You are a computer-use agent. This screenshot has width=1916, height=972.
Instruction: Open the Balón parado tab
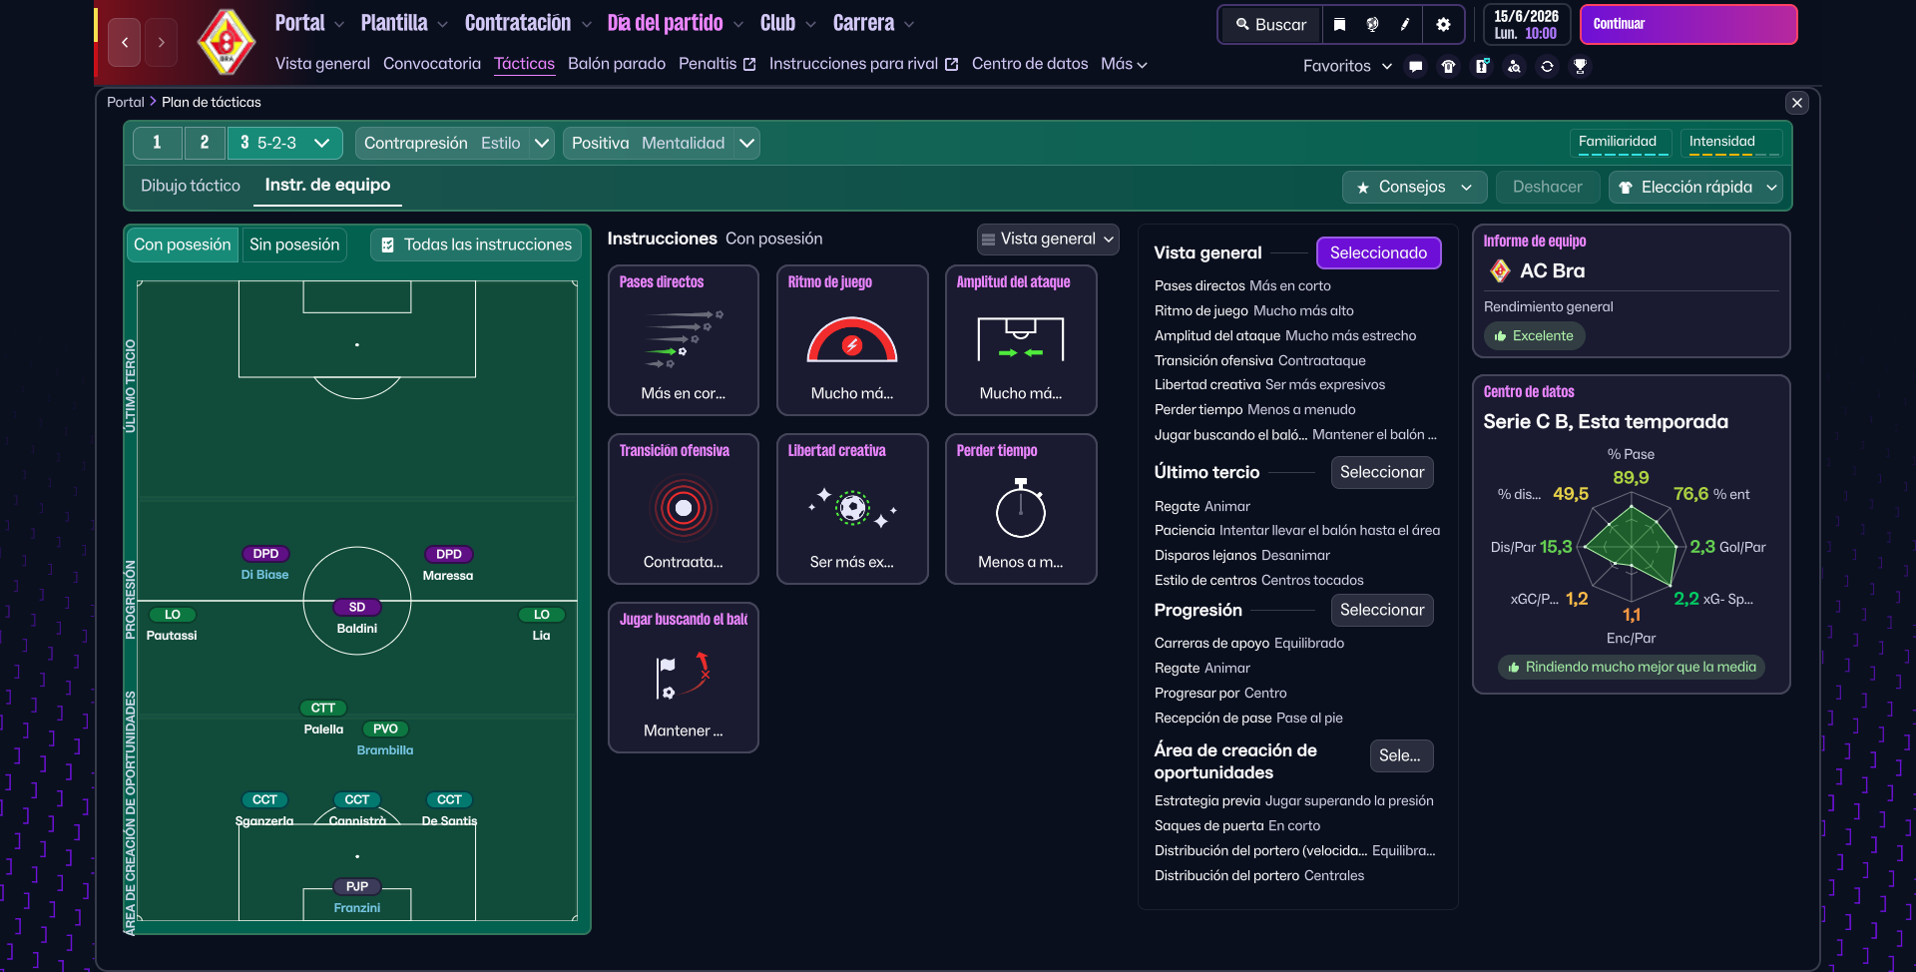(x=616, y=64)
